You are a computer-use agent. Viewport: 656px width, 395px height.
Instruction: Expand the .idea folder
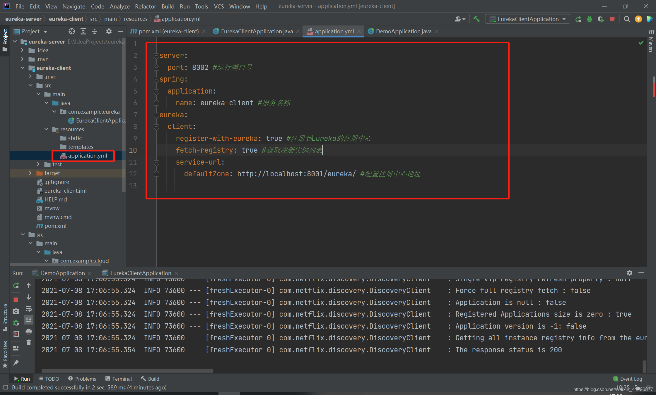(23, 50)
